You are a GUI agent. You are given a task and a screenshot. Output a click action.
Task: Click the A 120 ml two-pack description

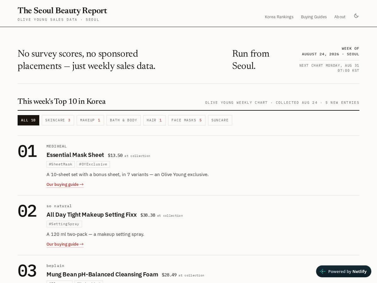tap(95, 234)
